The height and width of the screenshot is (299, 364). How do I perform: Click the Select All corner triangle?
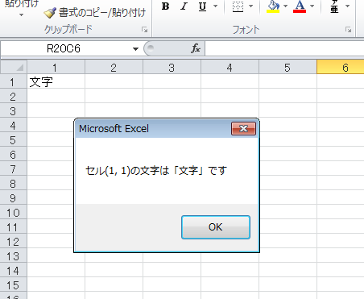tap(14, 67)
